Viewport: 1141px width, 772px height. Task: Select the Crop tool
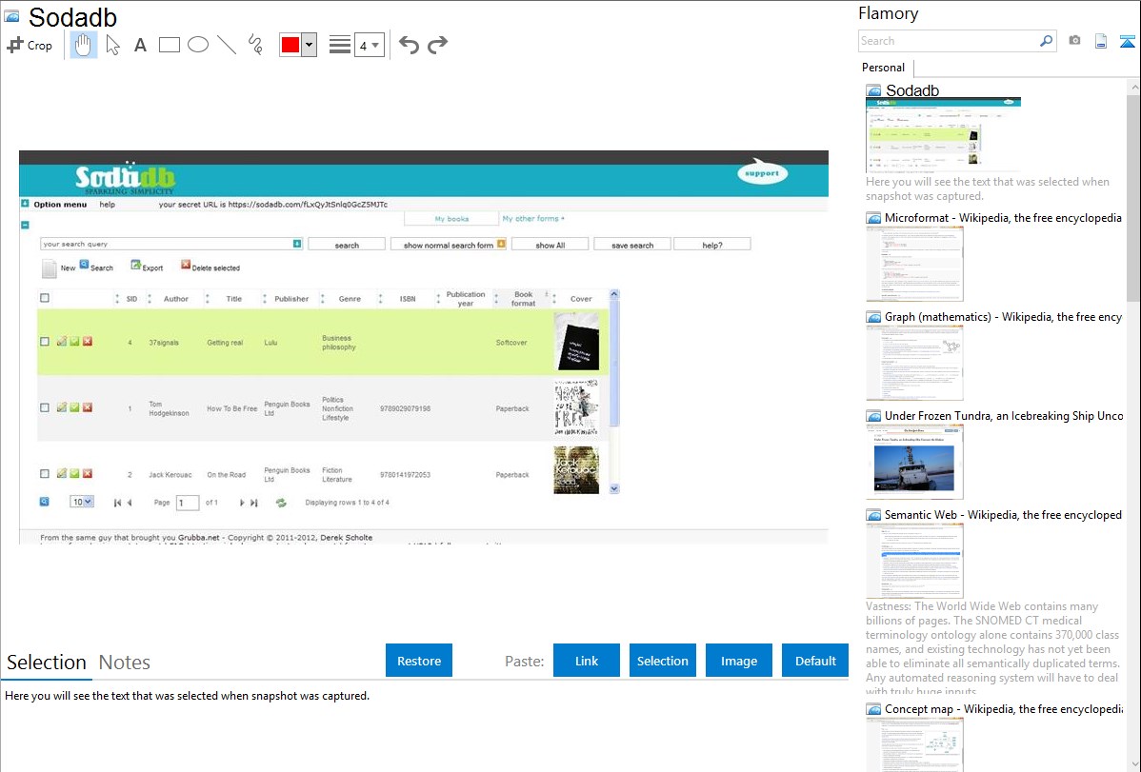point(30,45)
